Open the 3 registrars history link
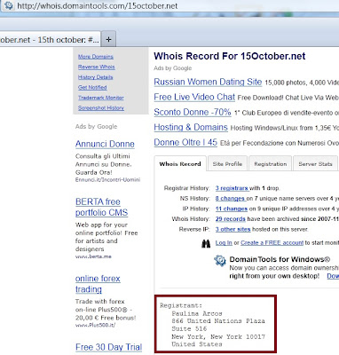 [x=232, y=188]
